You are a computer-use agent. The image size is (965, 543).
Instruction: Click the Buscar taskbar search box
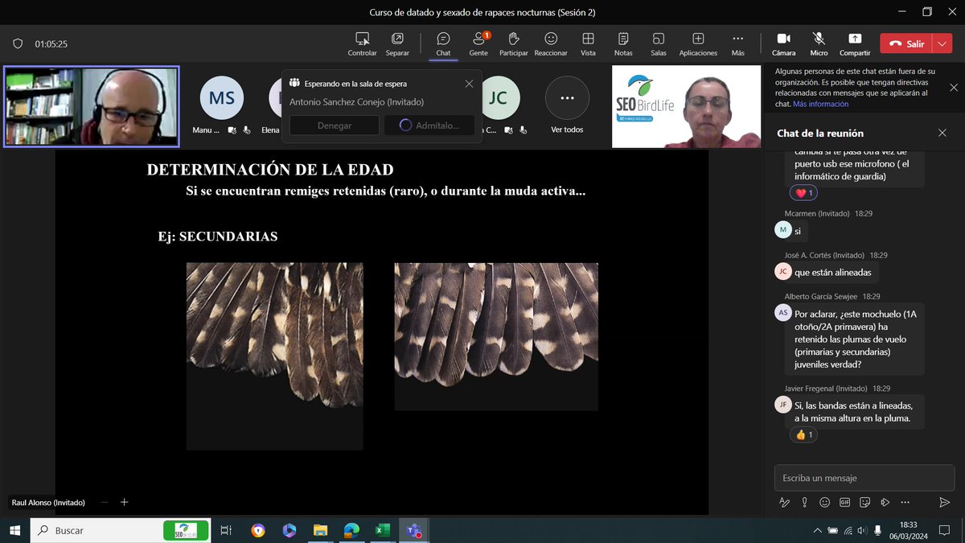pos(121,530)
